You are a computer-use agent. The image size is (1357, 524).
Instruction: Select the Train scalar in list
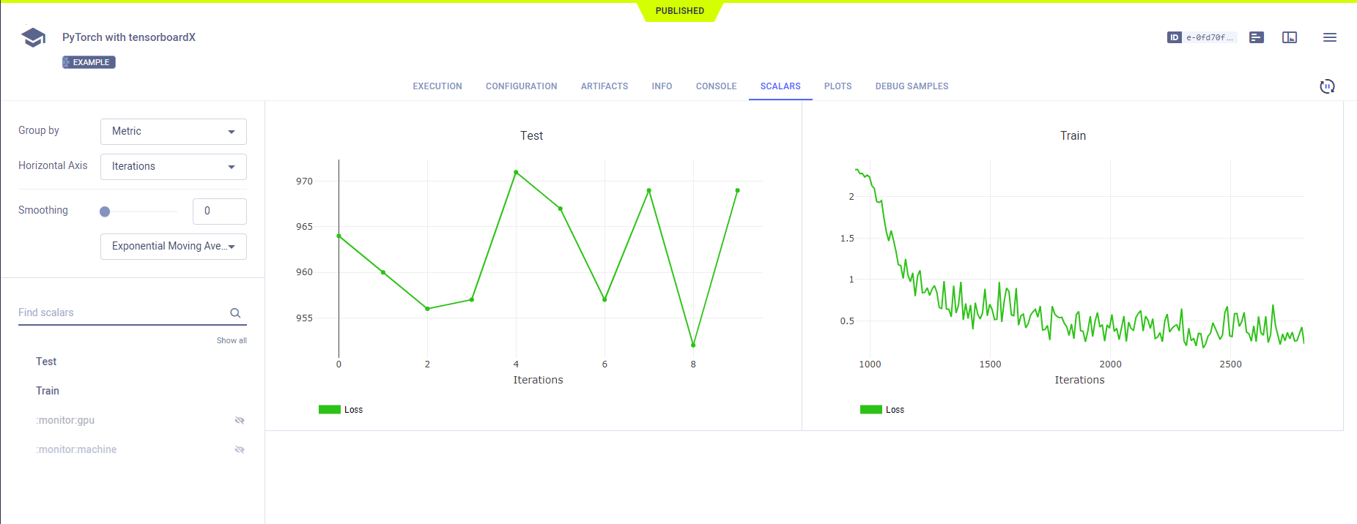pos(48,391)
